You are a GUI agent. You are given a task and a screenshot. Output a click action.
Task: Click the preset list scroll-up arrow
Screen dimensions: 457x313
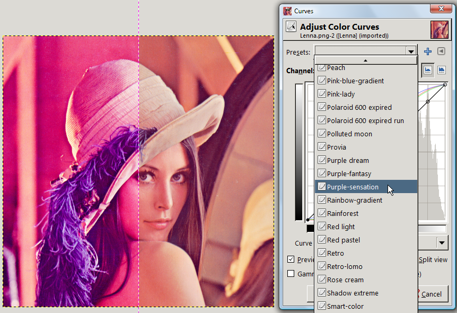pyautogui.click(x=365, y=60)
